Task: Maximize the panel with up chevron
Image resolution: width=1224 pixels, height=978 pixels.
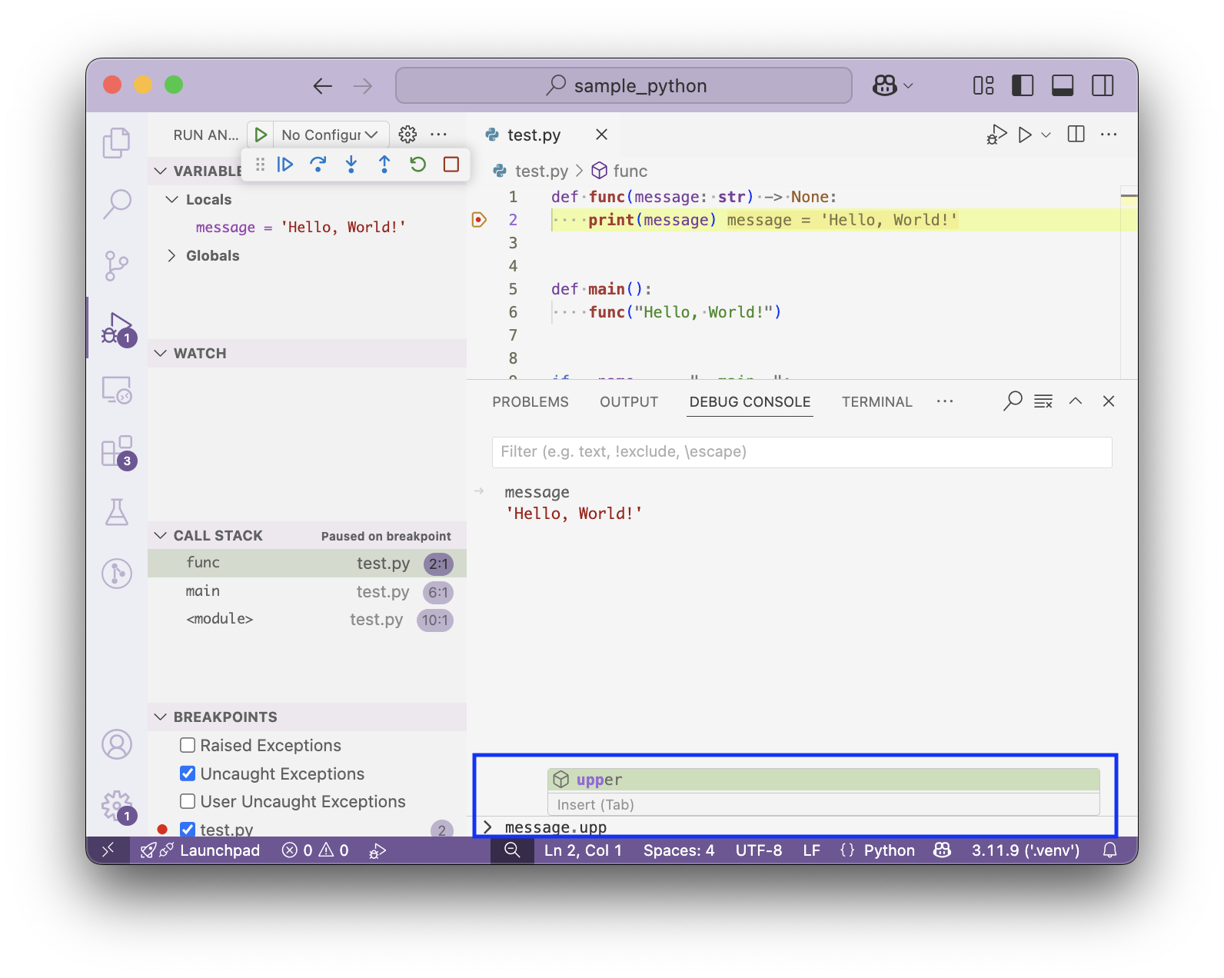Action: pos(1076,401)
